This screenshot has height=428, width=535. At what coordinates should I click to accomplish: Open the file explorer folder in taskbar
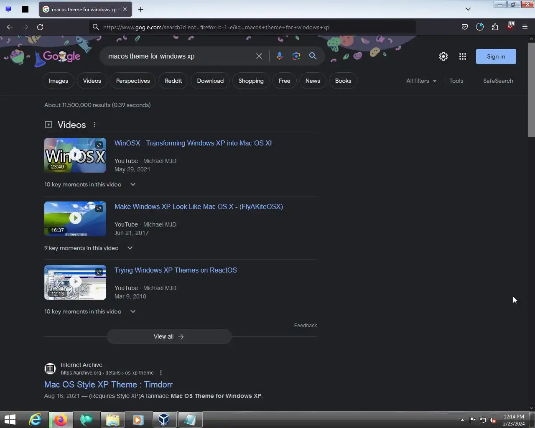pyautogui.click(x=113, y=420)
